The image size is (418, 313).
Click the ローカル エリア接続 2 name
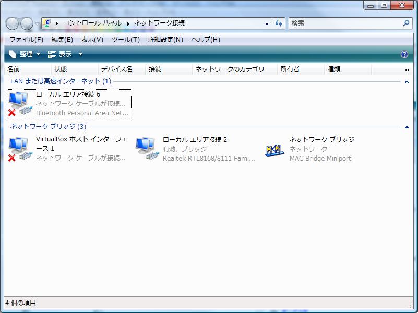tap(195, 140)
